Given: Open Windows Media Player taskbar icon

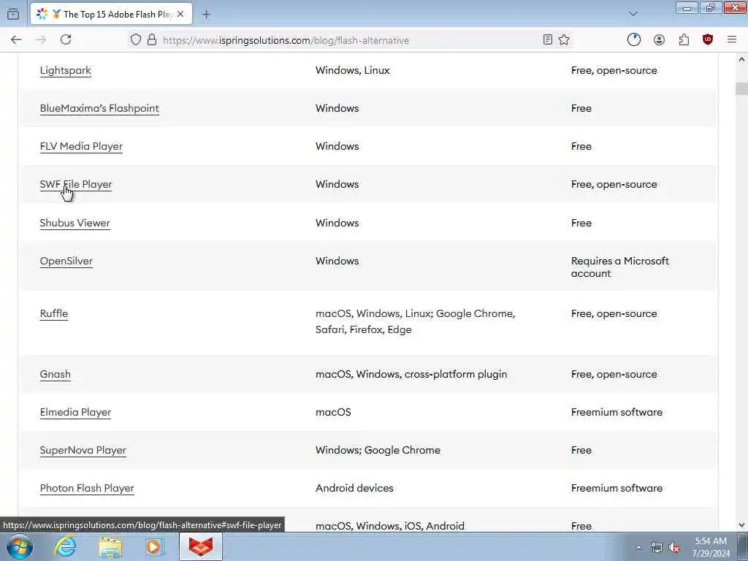Looking at the screenshot, I should coord(155,546).
